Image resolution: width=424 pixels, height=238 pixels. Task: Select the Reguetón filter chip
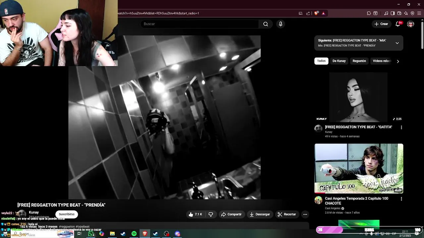point(359,61)
